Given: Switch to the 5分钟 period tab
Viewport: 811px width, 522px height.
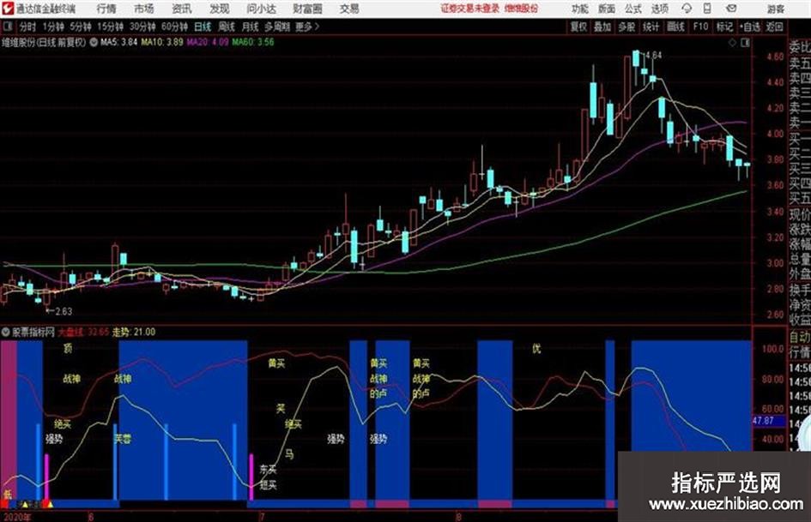Looking at the screenshot, I should pos(80,27).
